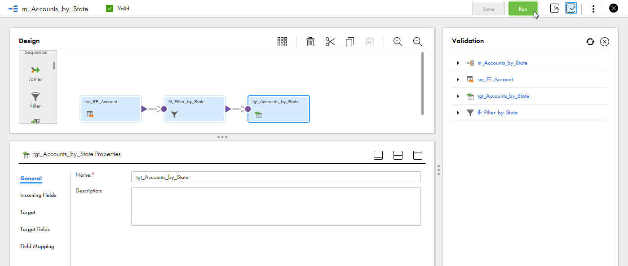The width and height of the screenshot is (628, 266).
Task: Close the Validation panel
Action: [605, 42]
